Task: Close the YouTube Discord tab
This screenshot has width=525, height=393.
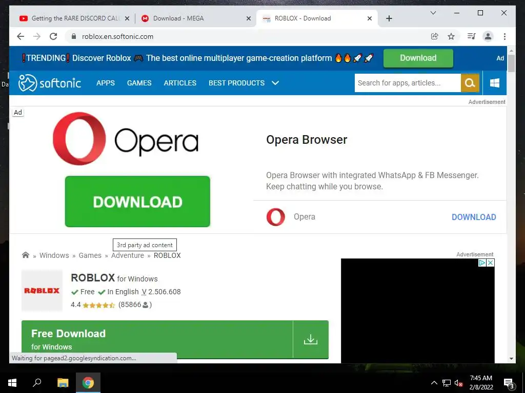Action: (127, 18)
